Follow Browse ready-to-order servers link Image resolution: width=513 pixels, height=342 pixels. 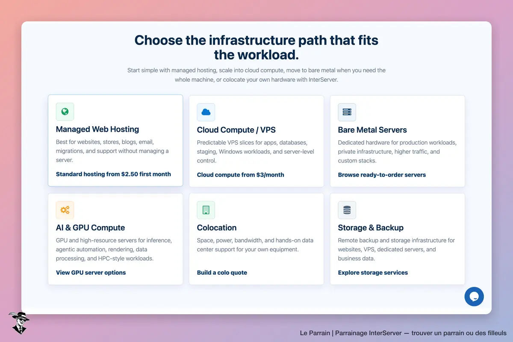(382, 174)
